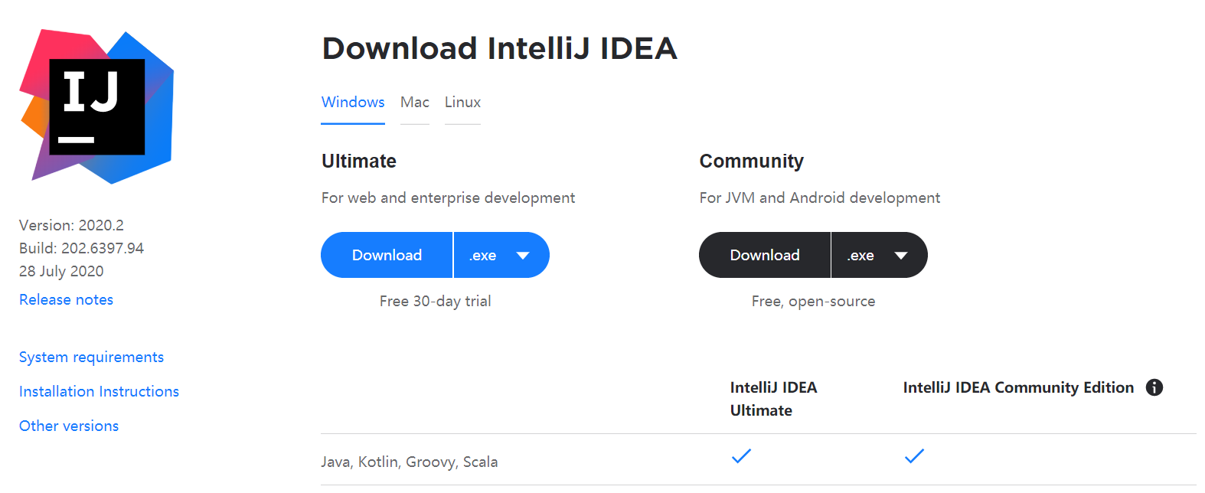Click 'For JVM and Android development' text

click(819, 198)
